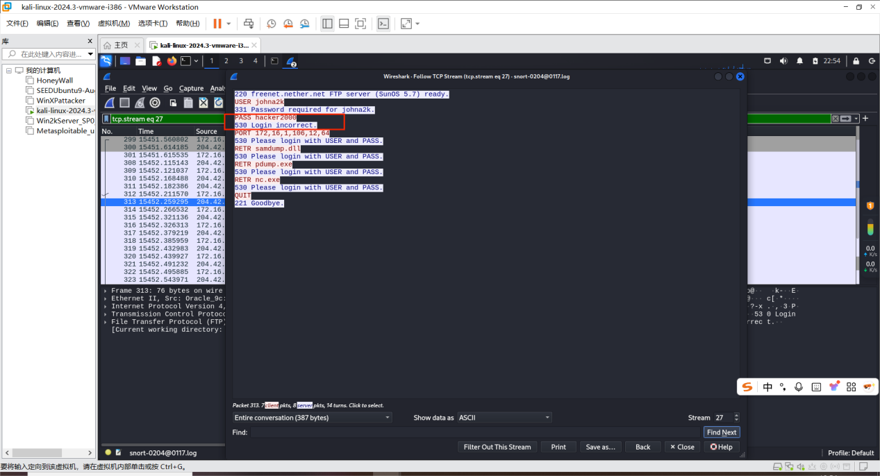Toggle Chinese input mode 中 icon
Viewport: 880px width, 476px height.
767,386
